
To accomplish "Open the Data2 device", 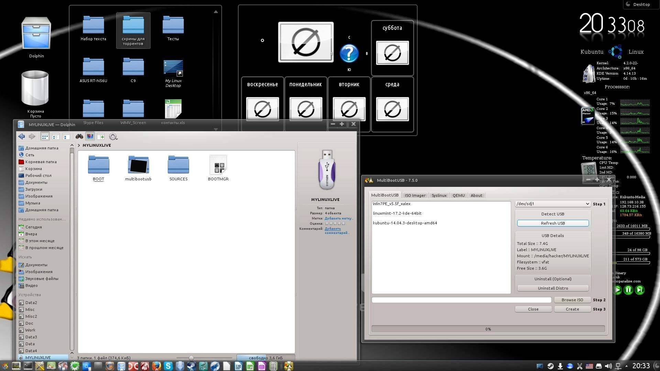I will click(31, 303).
